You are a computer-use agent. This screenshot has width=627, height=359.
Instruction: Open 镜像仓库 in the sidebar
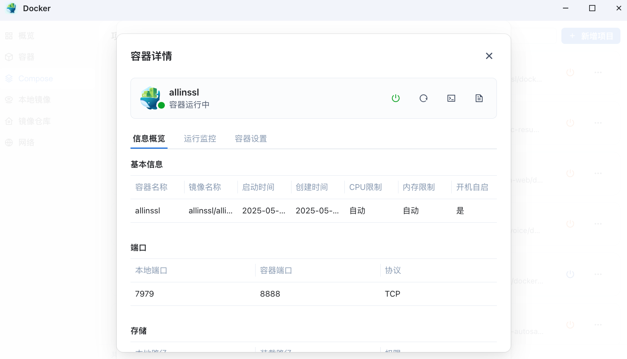click(x=34, y=121)
